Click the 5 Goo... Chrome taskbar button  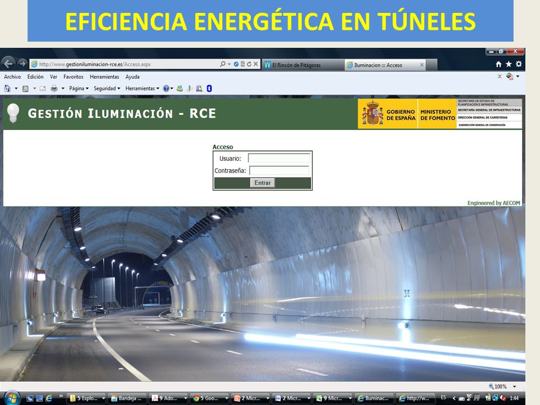click(209, 398)
